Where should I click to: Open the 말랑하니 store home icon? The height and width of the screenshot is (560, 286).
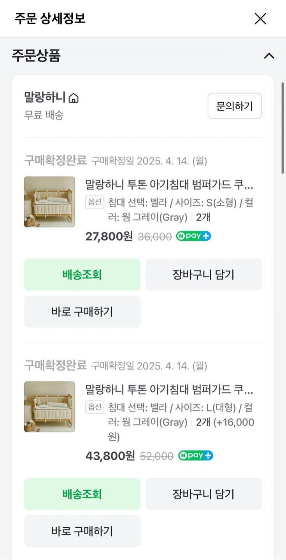pyautogui.click(x=73, y=98)
